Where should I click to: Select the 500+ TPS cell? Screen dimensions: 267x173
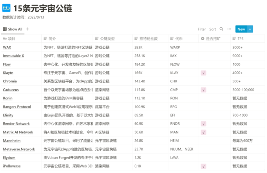248,81
